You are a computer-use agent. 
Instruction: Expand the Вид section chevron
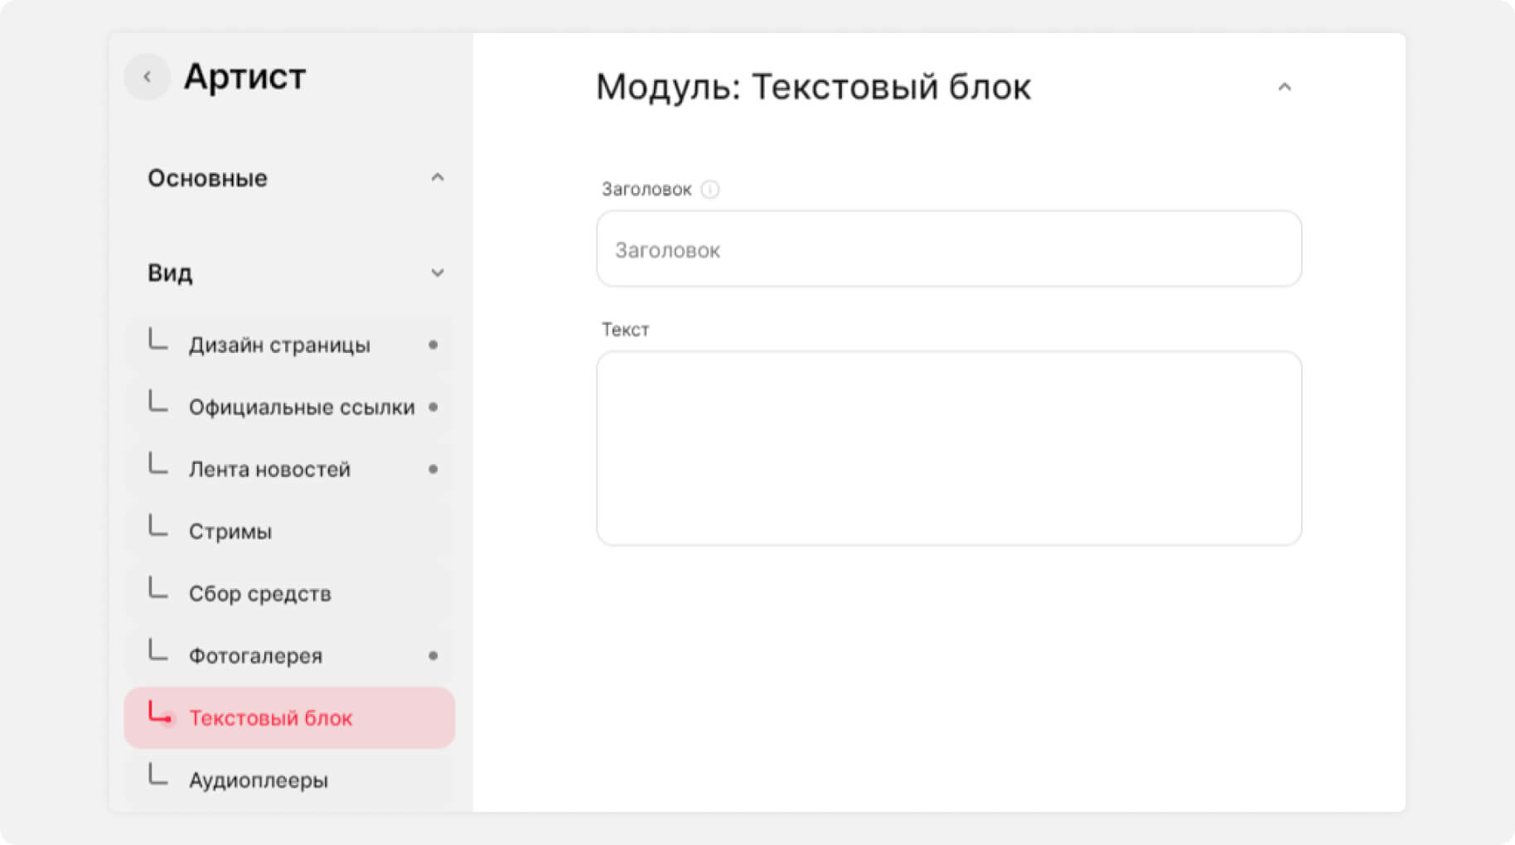438,273
